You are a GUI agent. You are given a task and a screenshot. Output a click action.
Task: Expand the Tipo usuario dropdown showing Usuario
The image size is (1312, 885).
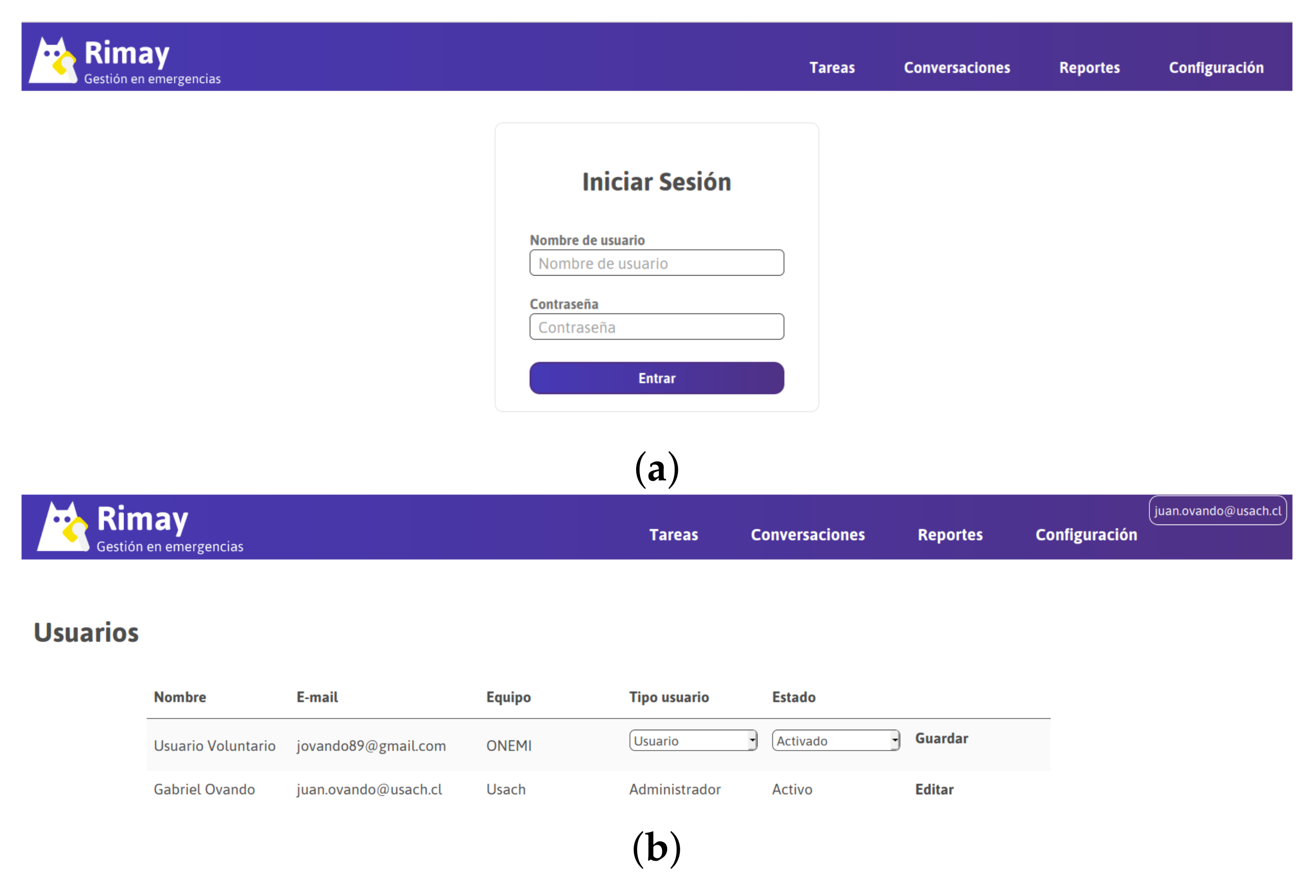point(693,740)
